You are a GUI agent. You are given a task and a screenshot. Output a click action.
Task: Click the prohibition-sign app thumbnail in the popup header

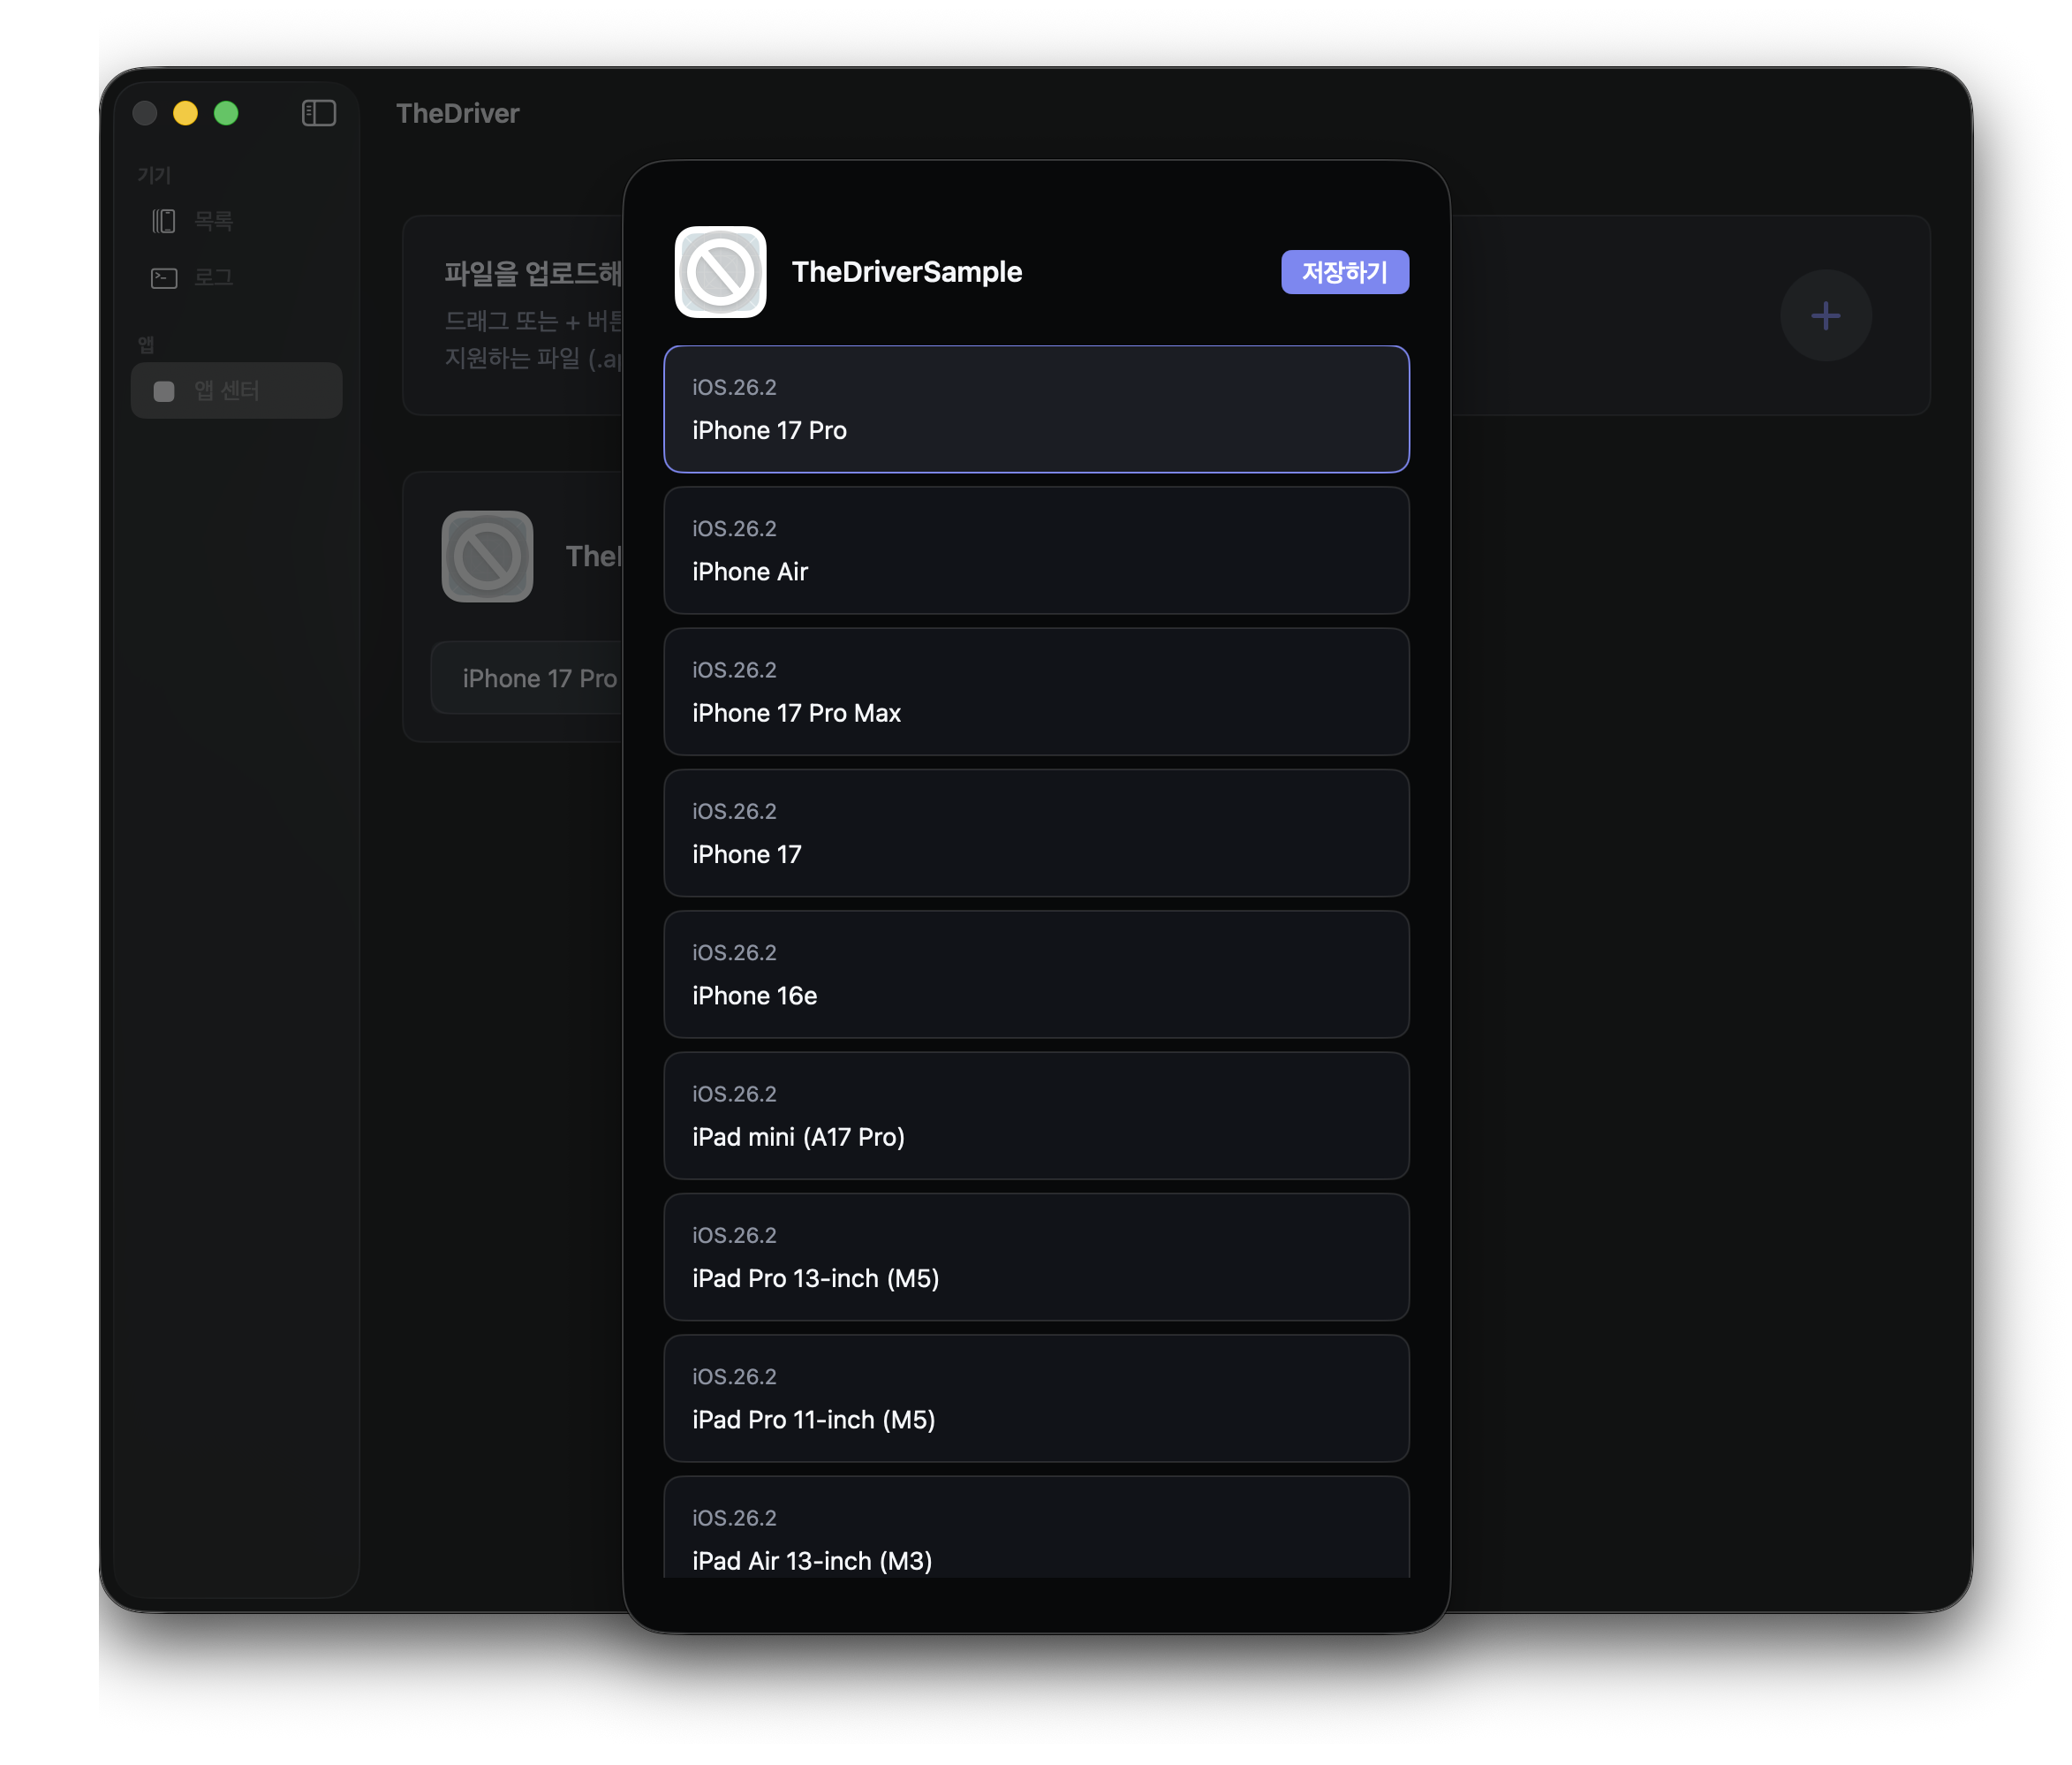(x=720, y=272)
